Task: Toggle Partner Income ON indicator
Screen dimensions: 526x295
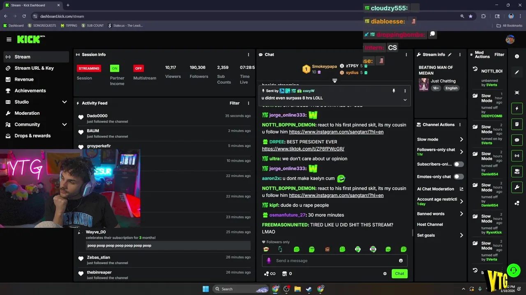Action: point(115,68)
